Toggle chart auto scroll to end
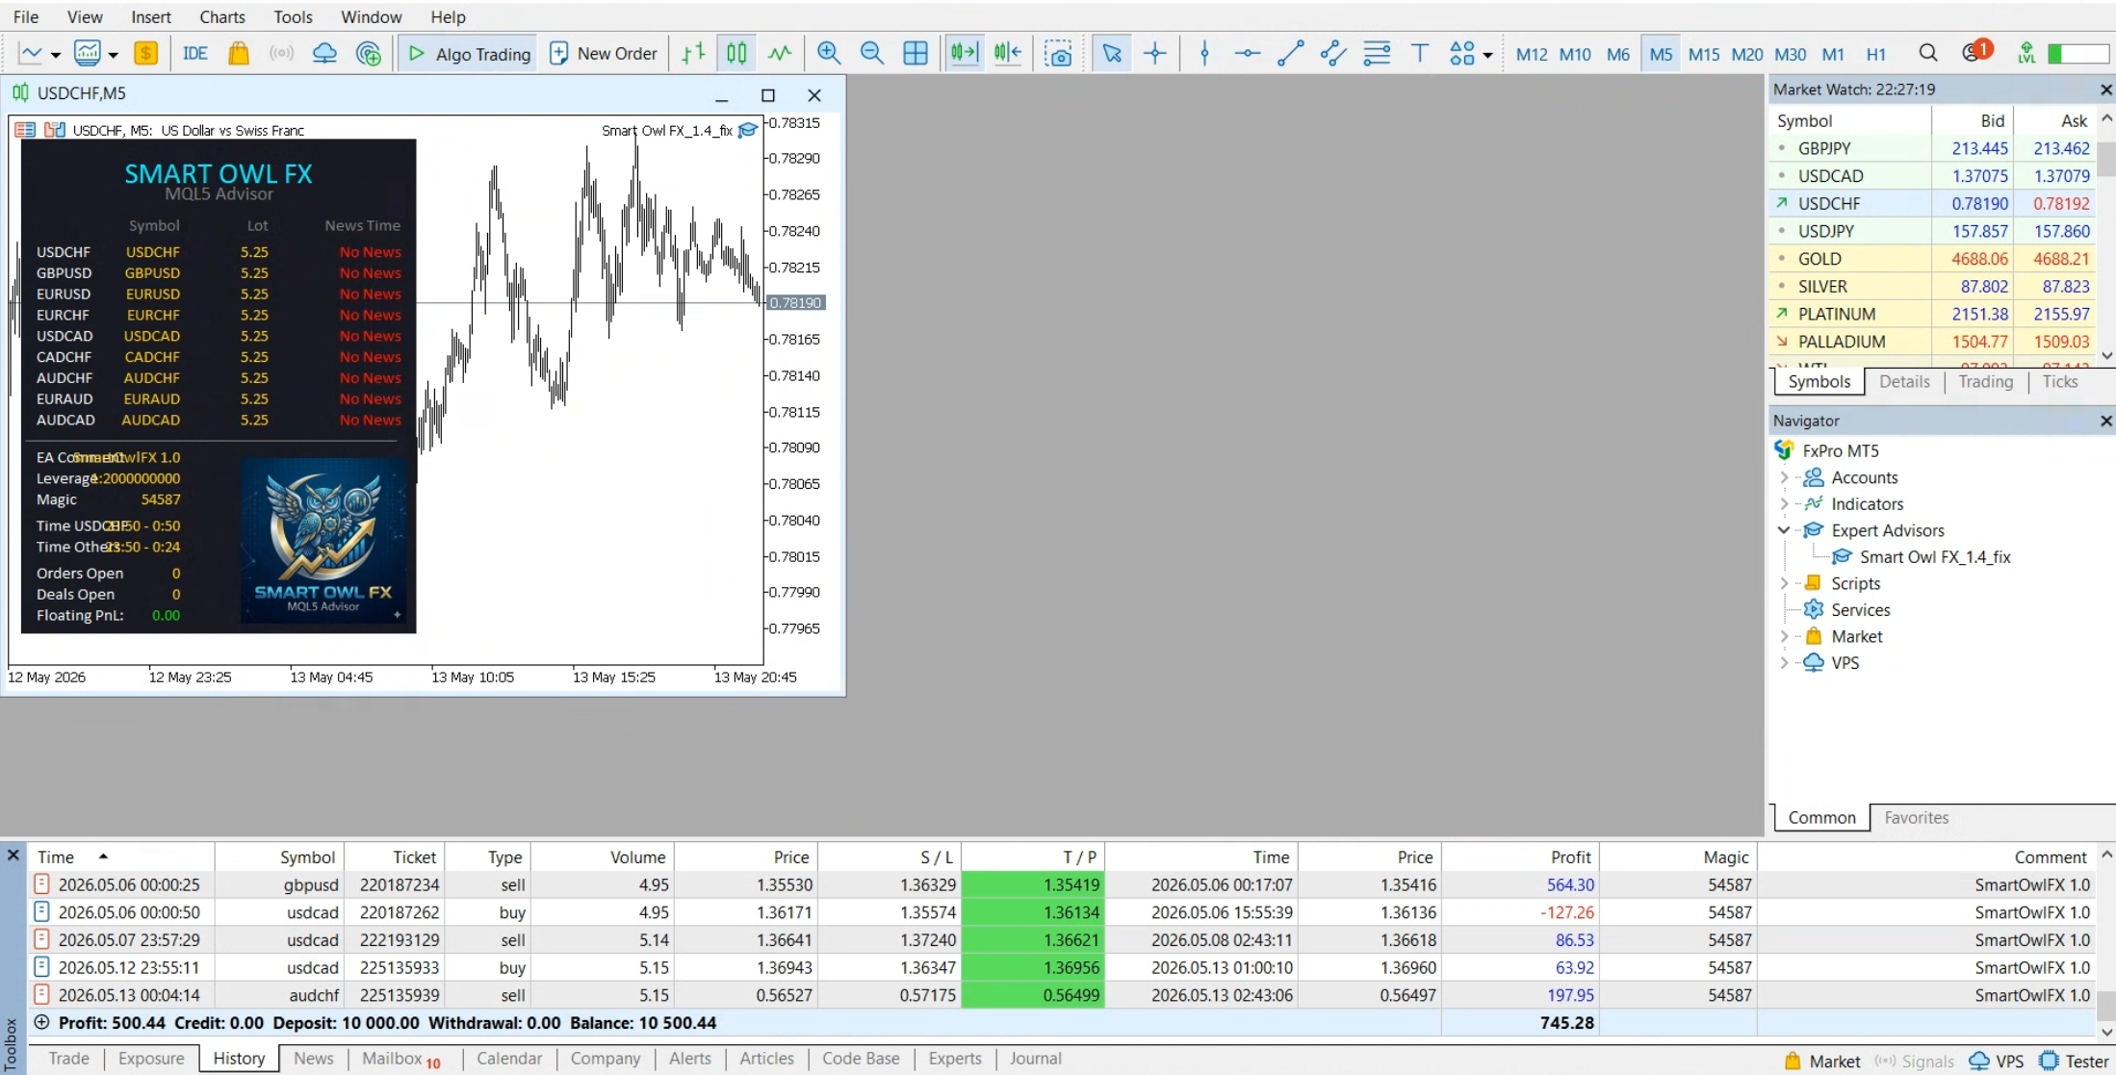 point(964,54)
